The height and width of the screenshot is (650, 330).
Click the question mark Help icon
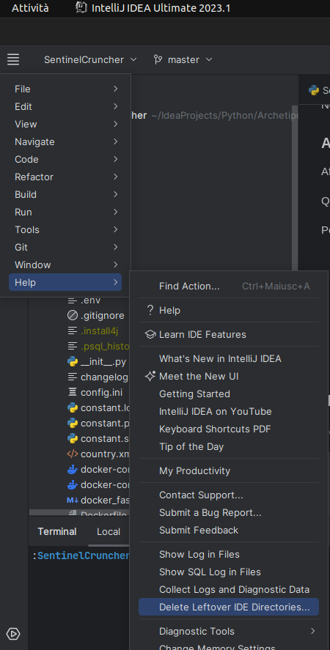click(150, 310)
